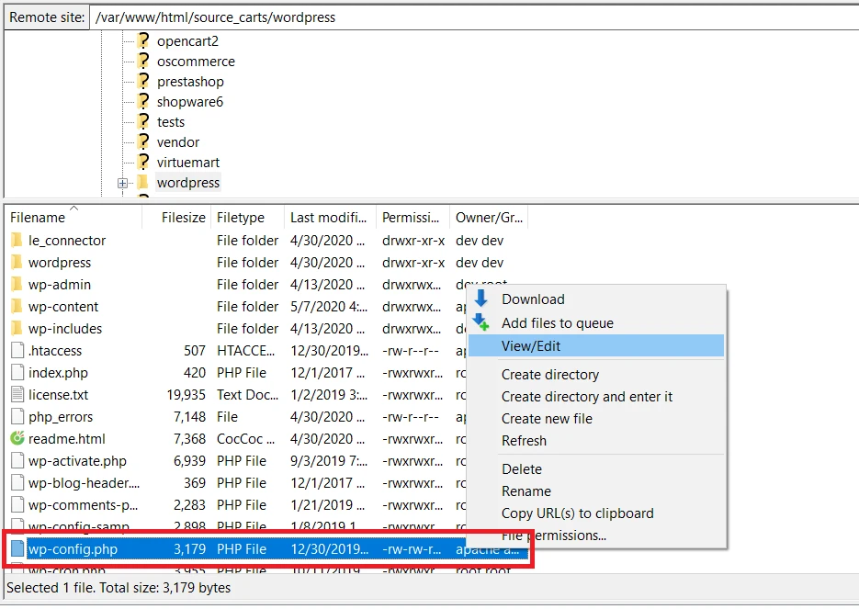Sort by the Permissions column header
The height and width of the screenshot is (609, 859).
[x=413, y=218]
